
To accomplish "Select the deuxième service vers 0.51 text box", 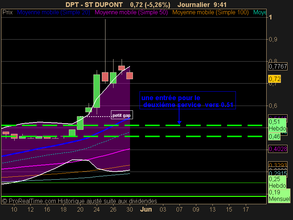I will click(x=188, y=100).
